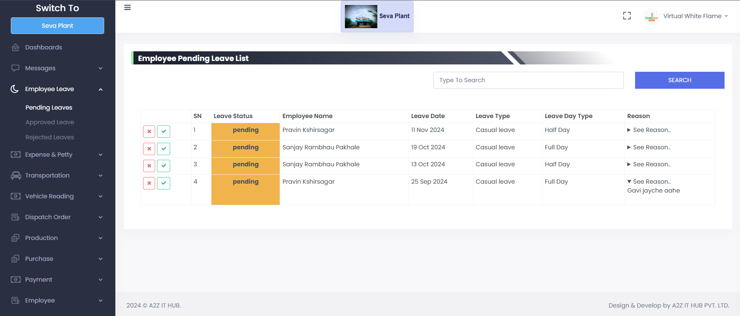Approve Pravin Kshirsagar's 11 Nov leave
740x316 pixels.
coord(164,132)
